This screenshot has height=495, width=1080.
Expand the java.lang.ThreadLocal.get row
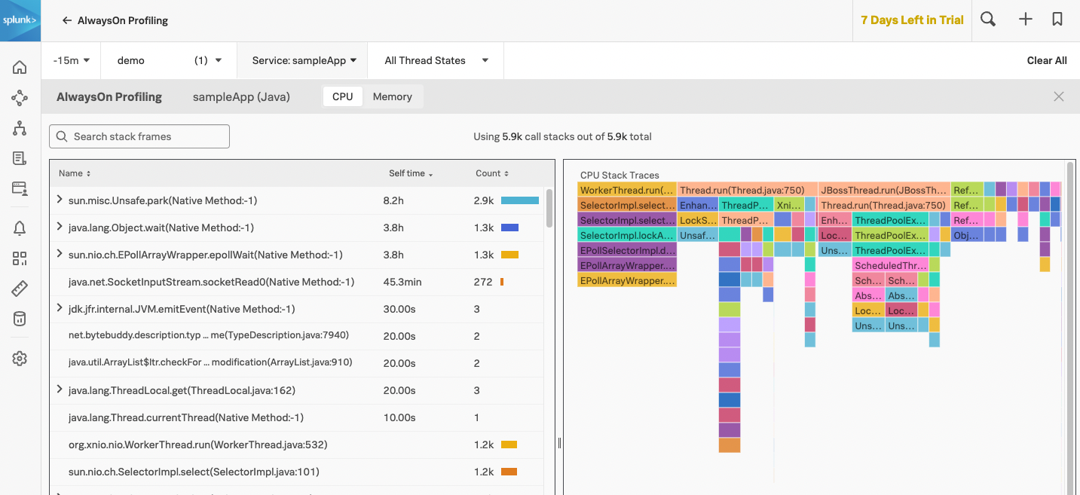(x=60, y=390)
